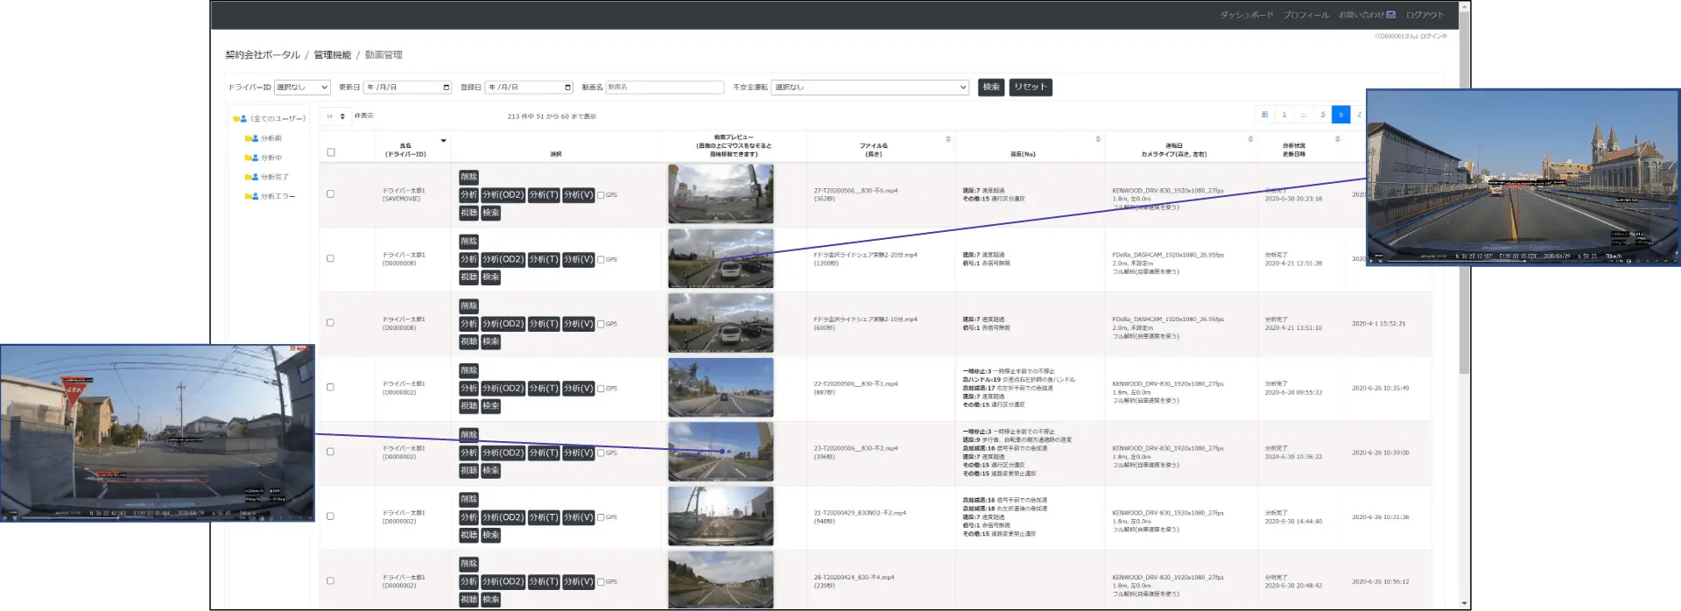
Task: Change the rows-per-page count selector
Action: tap(335, 116)
